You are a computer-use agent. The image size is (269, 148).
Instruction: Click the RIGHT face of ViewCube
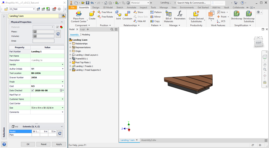point(258,43)
